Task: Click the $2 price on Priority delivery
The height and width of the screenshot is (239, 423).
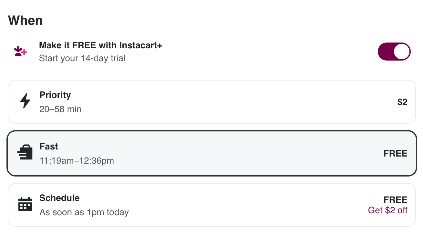Action: pyautogui.click(x=403, y=102)
